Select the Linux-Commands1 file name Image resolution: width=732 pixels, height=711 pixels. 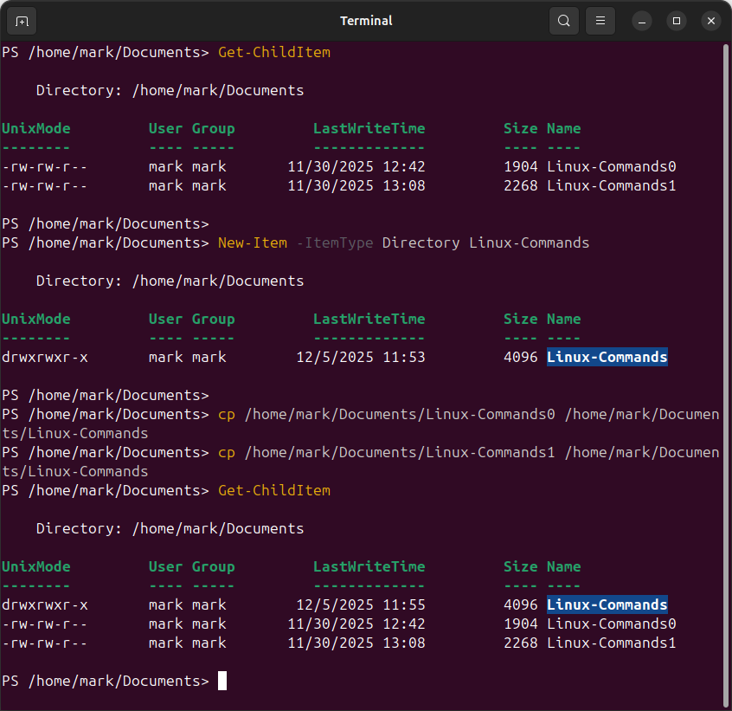click(611, 185)
